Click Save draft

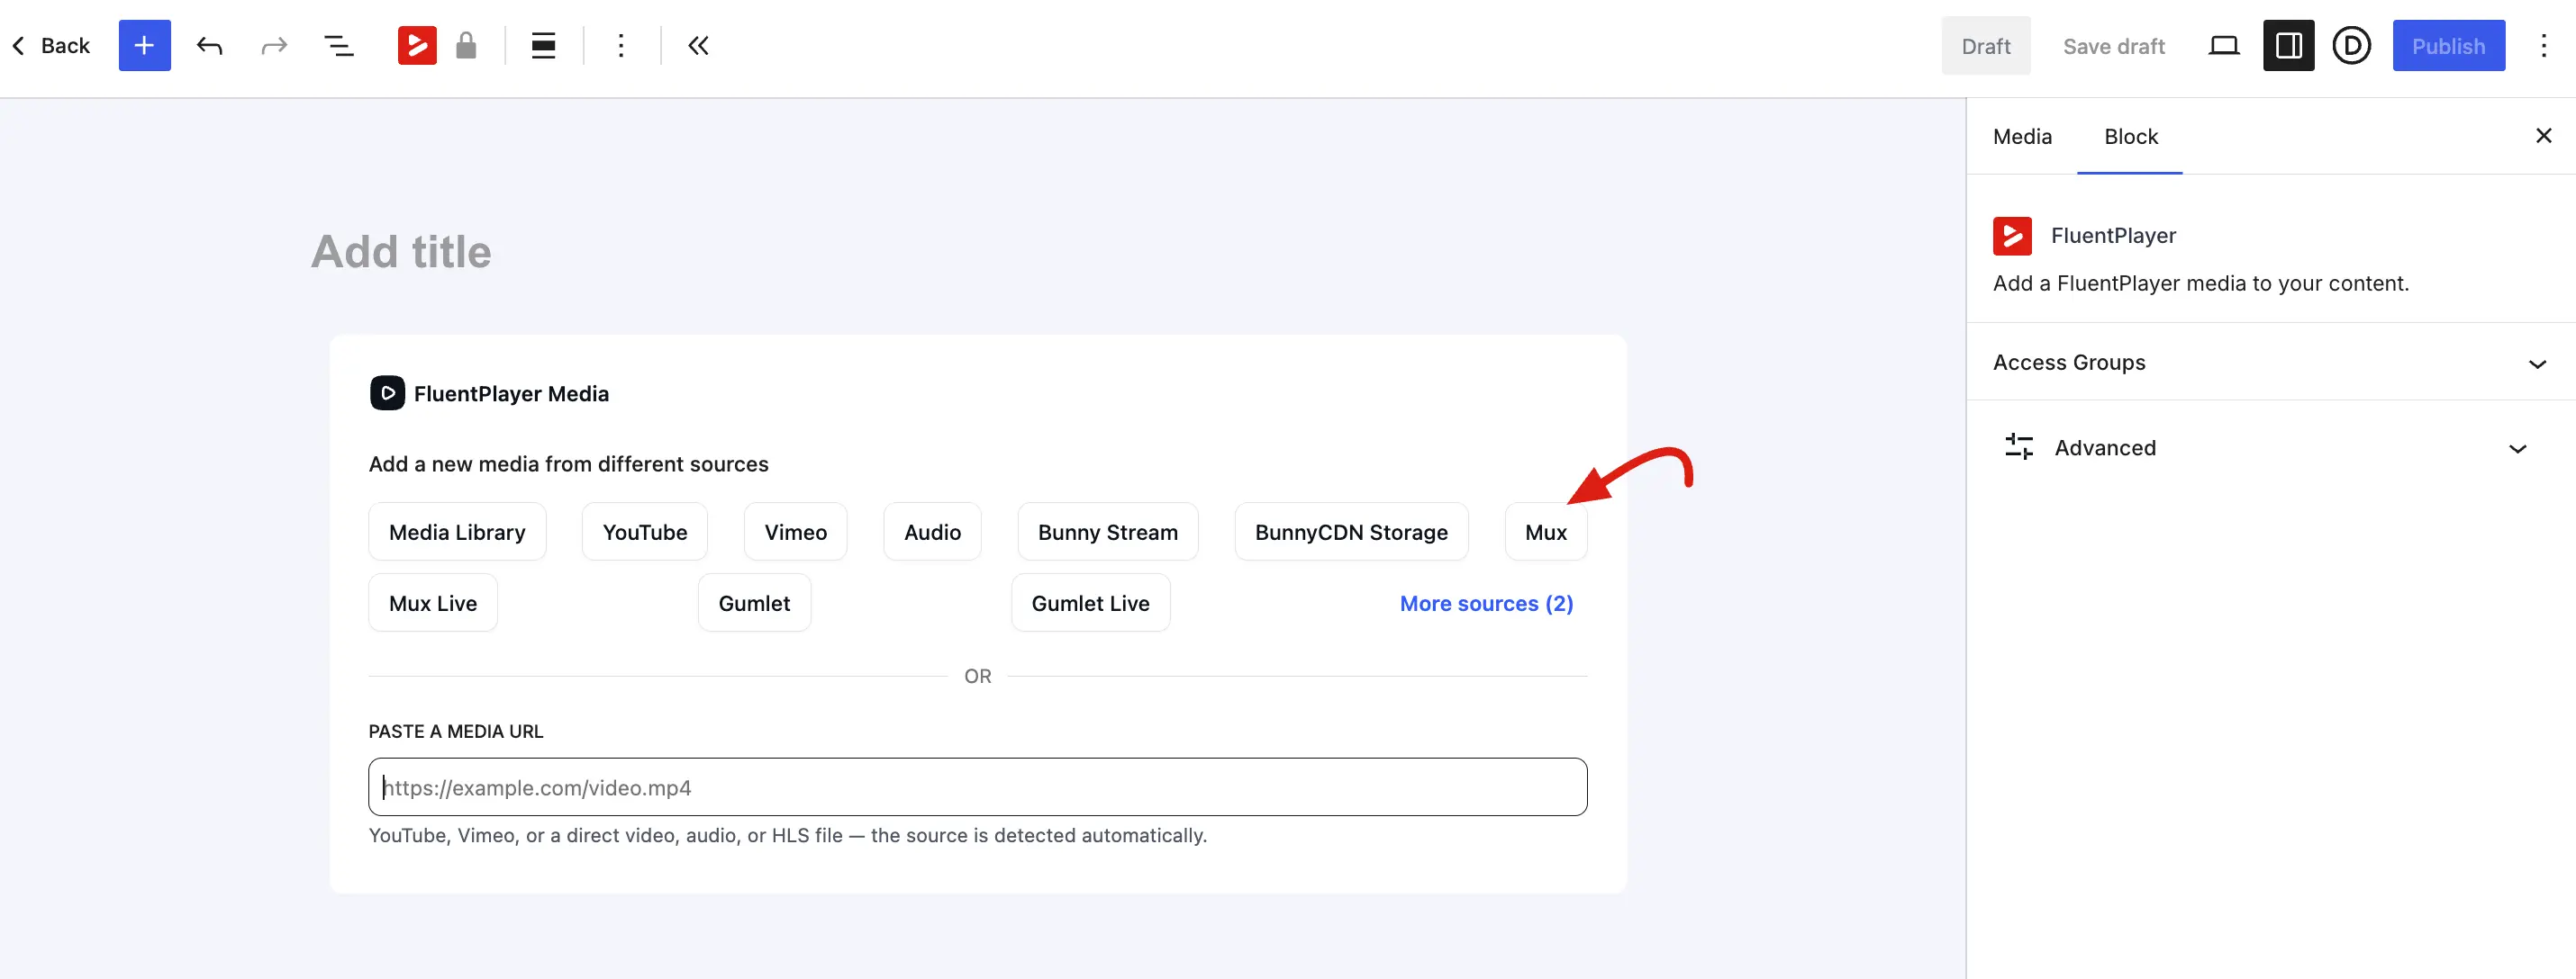click(2113, 46)
